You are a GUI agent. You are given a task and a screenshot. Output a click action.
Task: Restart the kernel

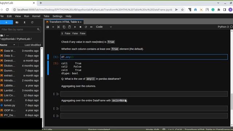[x=86, y=27]
